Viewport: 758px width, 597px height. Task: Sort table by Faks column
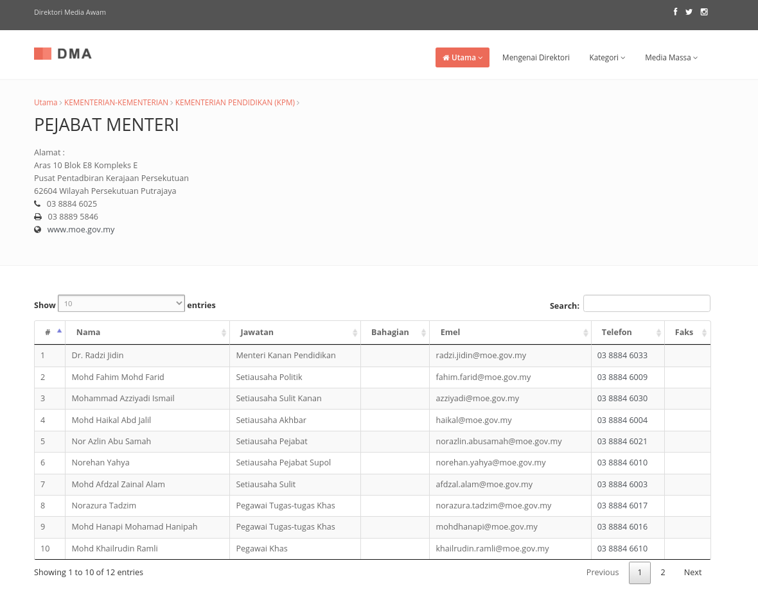[687, 333]
